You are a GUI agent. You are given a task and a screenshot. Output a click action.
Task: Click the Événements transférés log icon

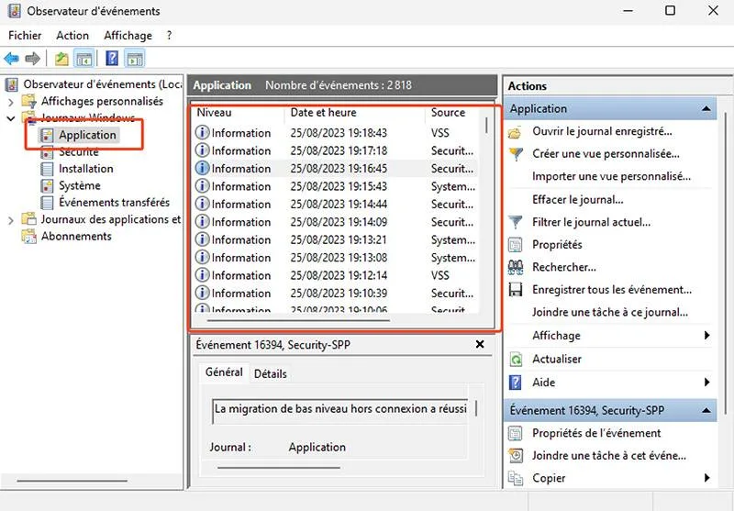(x=47, y=203)
